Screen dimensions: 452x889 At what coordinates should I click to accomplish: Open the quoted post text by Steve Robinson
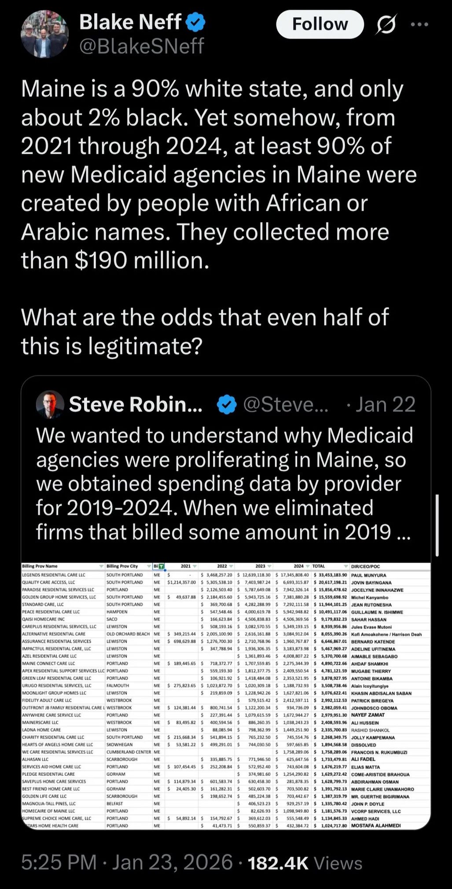coord(224,483)
